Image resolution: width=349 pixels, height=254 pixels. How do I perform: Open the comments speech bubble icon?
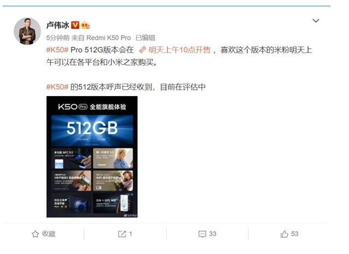[x=202, y=234]
